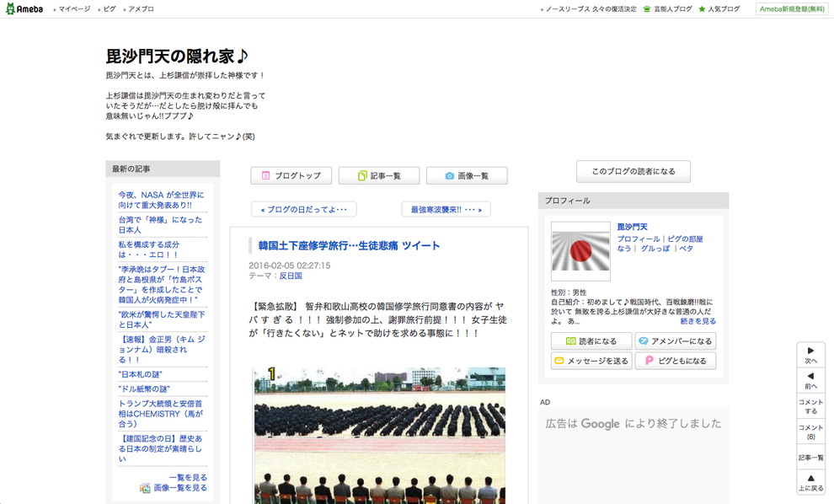Click the image list icon beside 画像一覧を見る
Image resolution: width=834 pixels, height=504 pixels.
(145, 488)
